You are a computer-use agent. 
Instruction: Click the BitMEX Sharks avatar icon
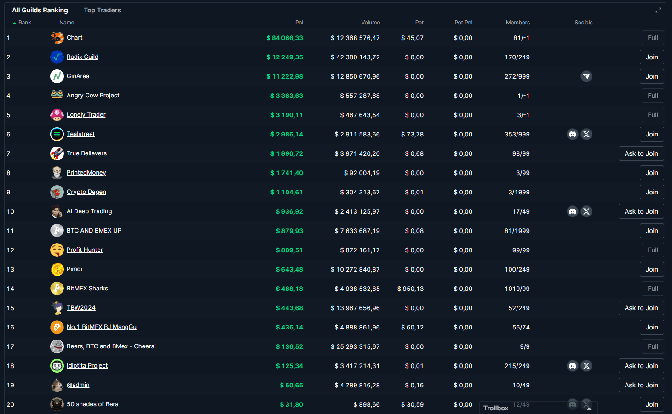point(57,289)
